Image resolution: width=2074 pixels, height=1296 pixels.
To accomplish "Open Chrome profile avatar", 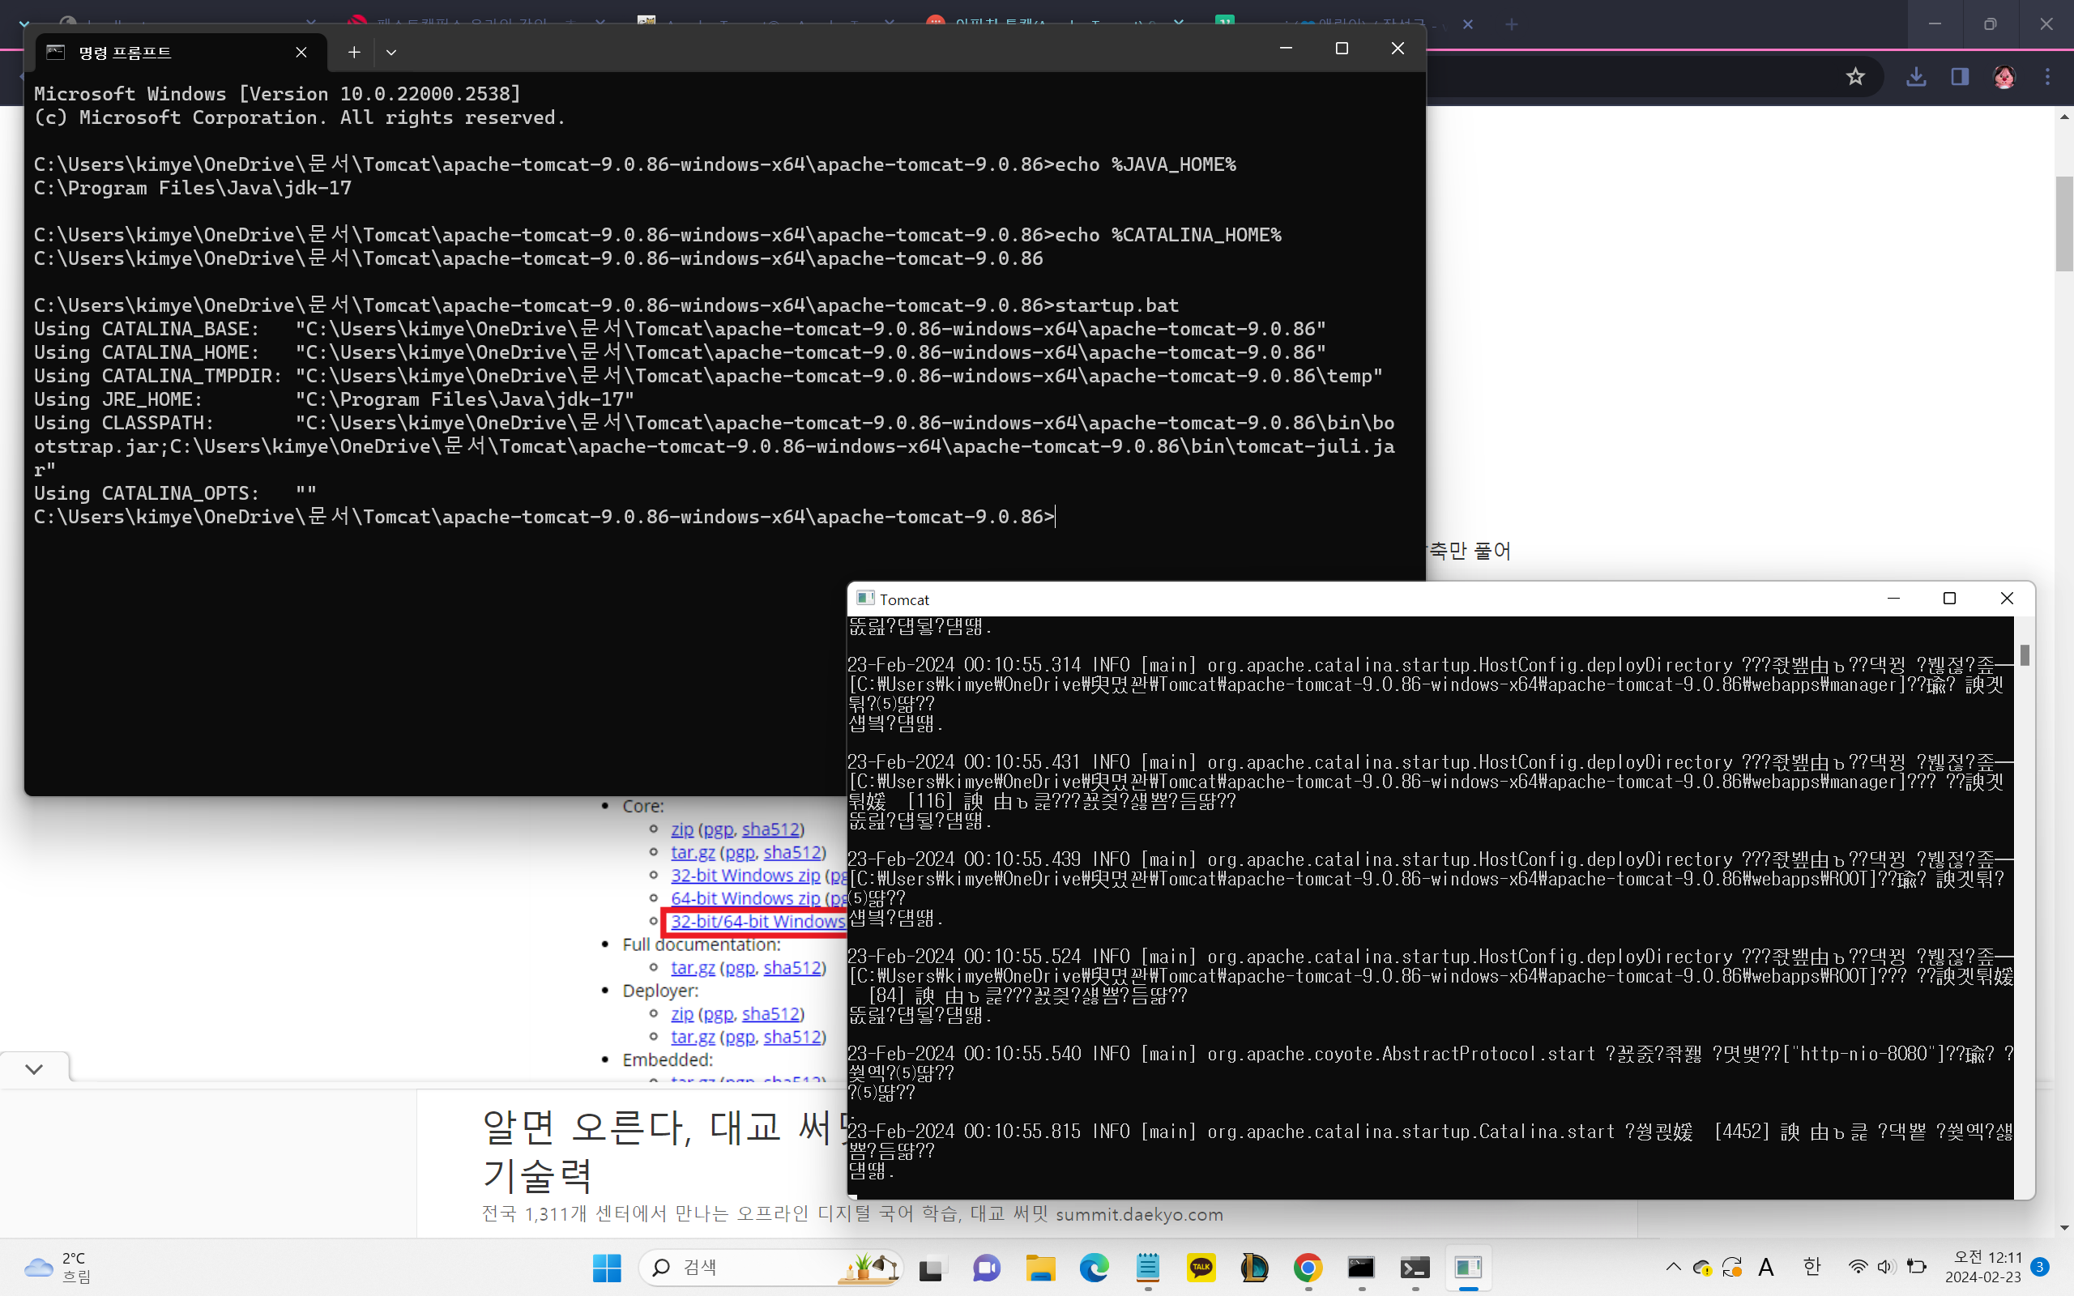I will (x=2004, y=77).
